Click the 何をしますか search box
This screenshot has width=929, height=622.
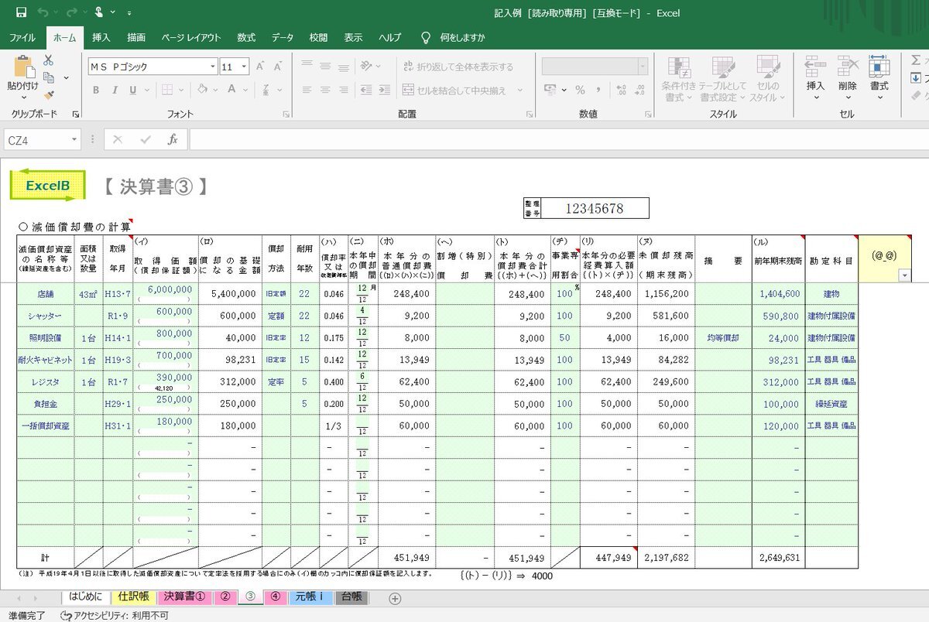[x=462, y=37]
